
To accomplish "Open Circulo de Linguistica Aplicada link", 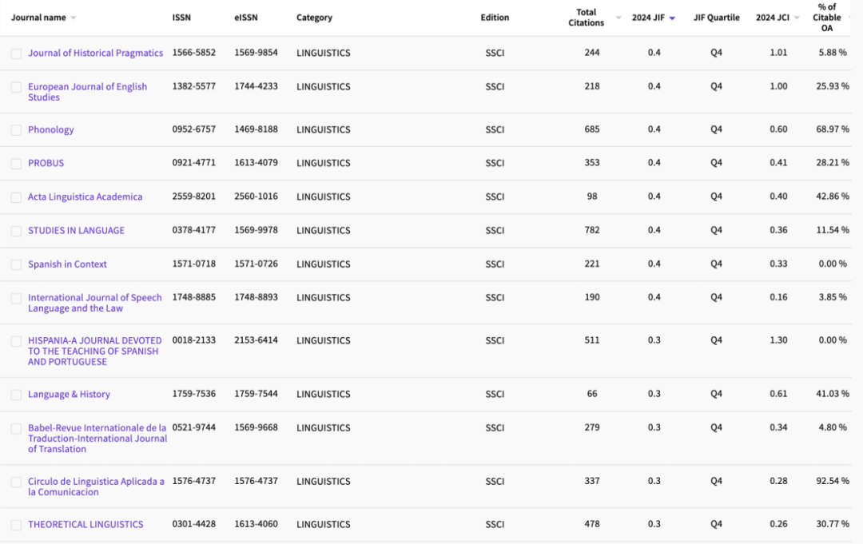I will click(x=97, y=486).
